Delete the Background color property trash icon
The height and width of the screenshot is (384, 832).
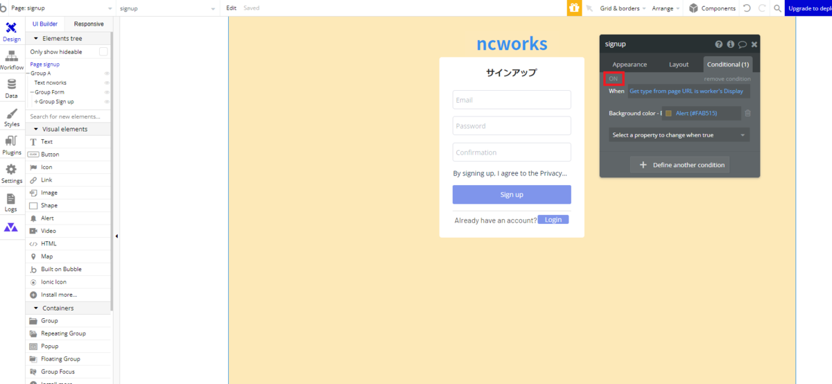[x=747, y=113]
